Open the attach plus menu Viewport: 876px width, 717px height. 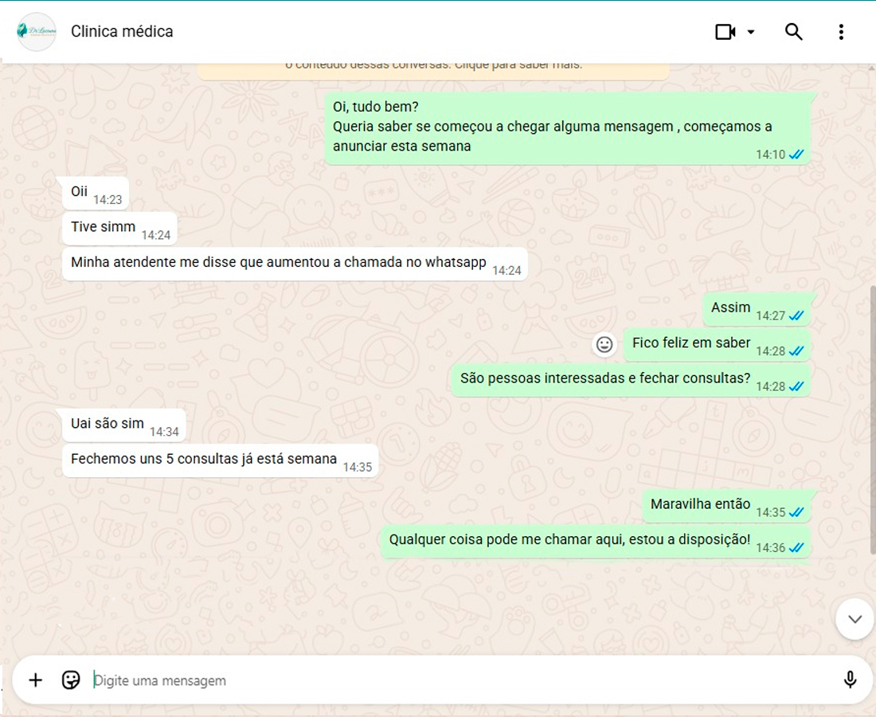tap(35, 680)
